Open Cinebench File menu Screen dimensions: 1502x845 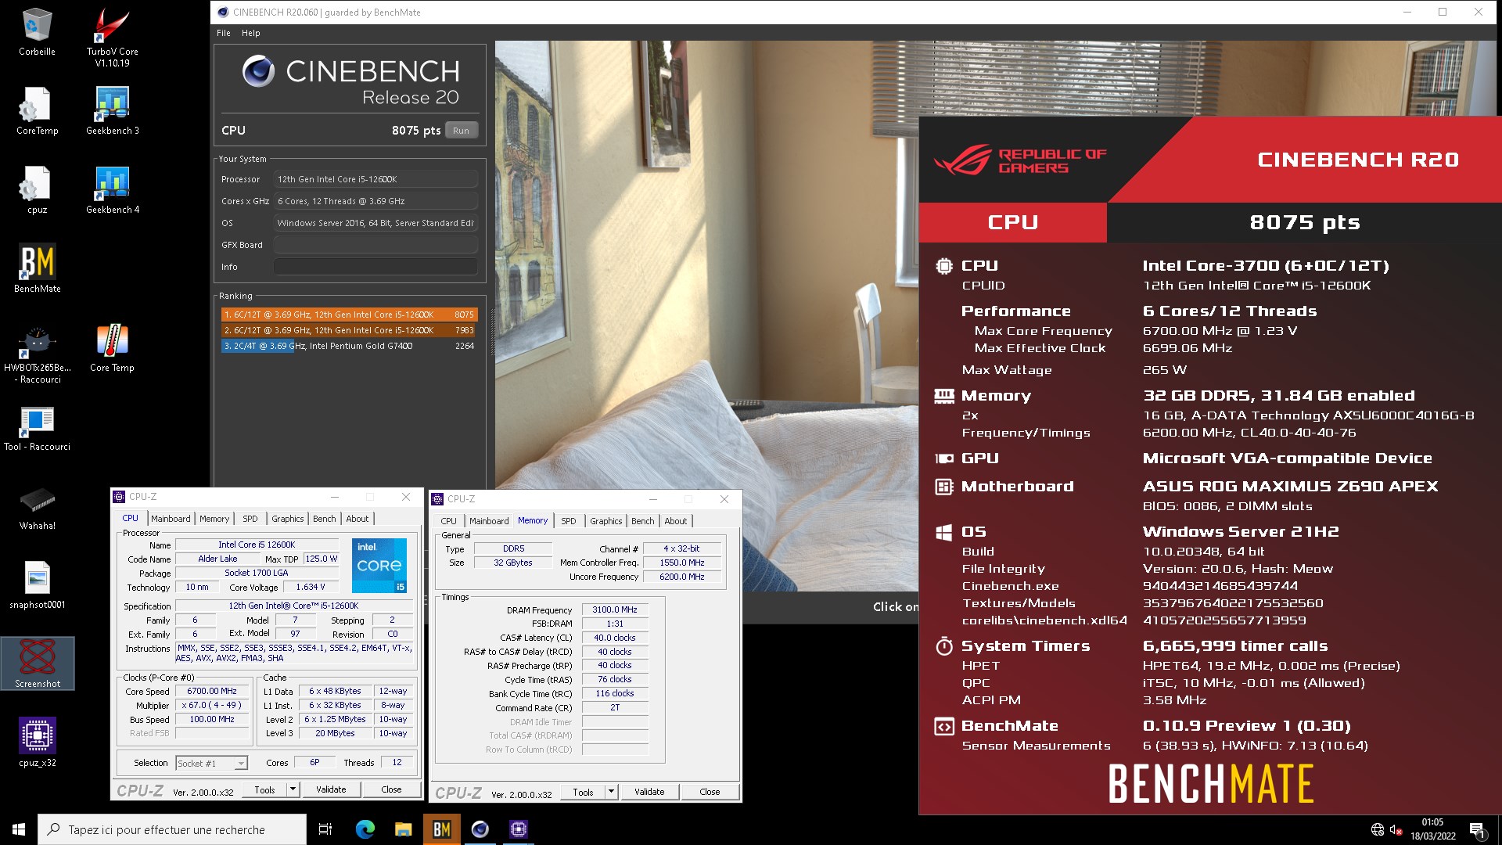(224, 33)
